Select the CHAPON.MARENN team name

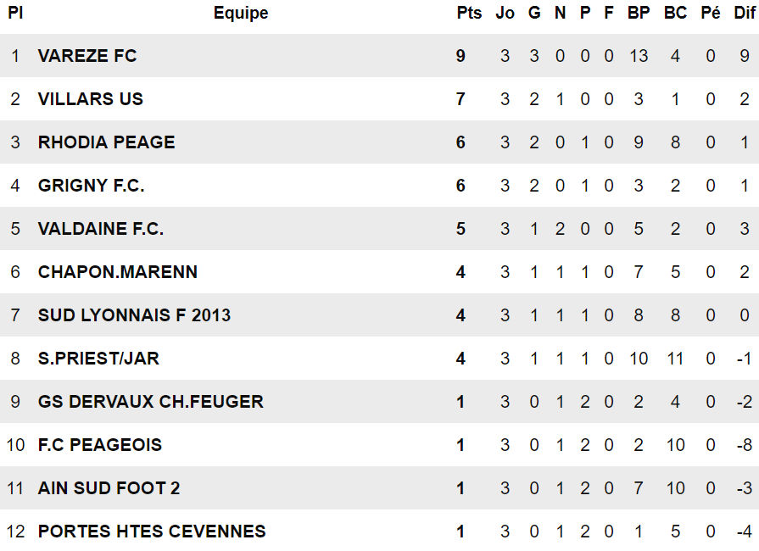[x=118, y=272]
